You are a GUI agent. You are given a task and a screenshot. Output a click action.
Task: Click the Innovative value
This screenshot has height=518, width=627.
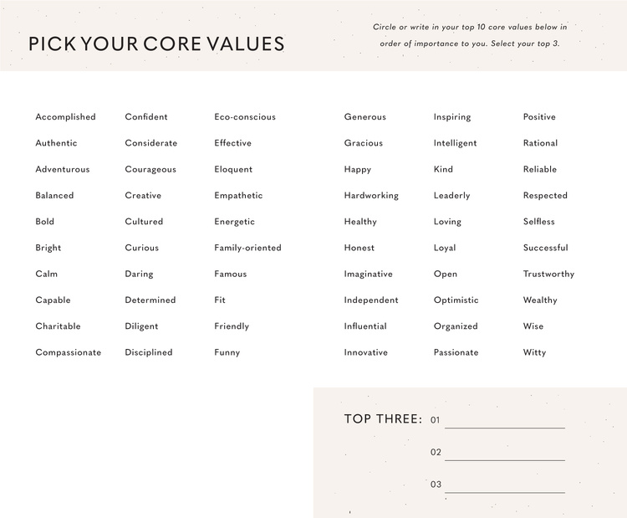365,352
